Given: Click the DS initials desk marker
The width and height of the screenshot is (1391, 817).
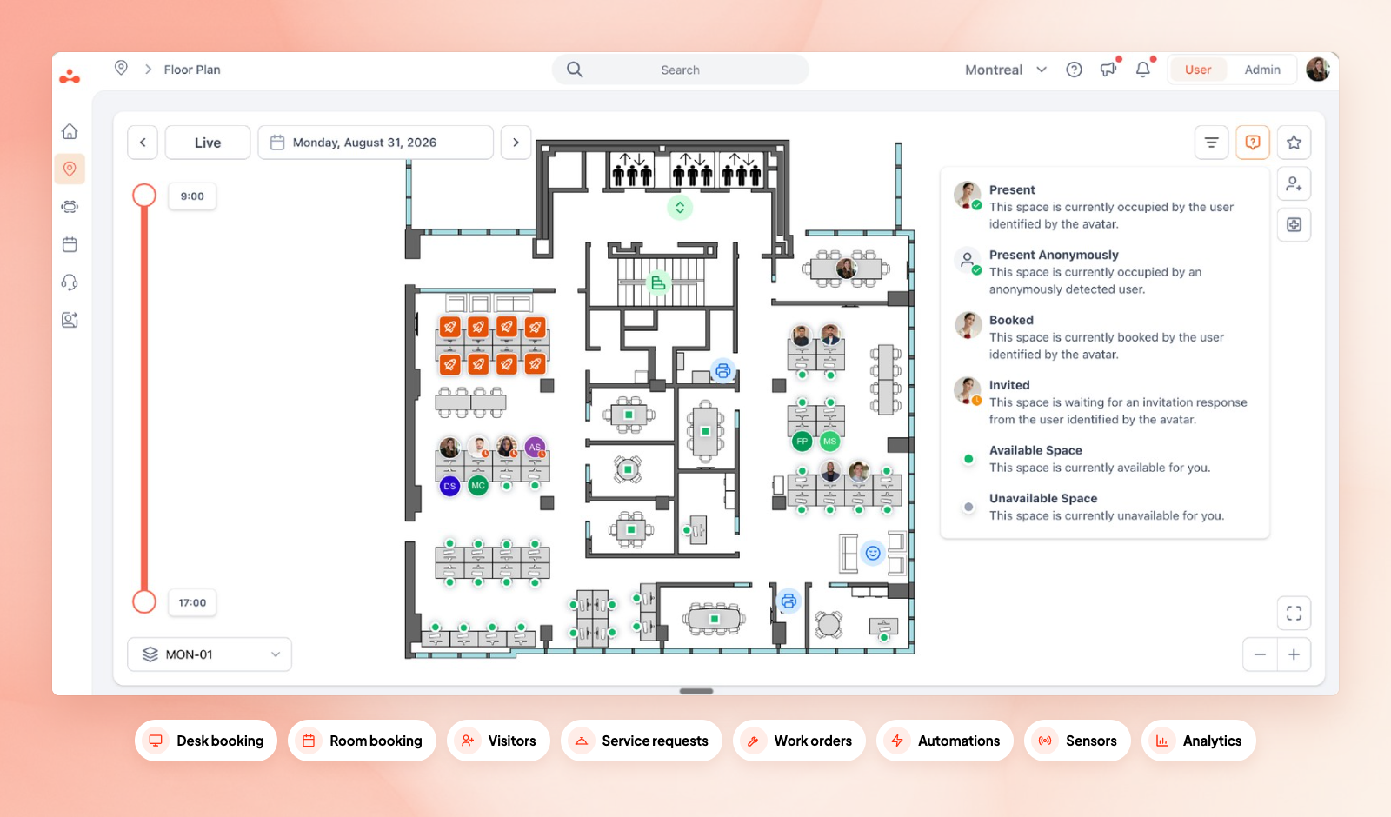Looking at the screenshot, I should coord(449,486).
